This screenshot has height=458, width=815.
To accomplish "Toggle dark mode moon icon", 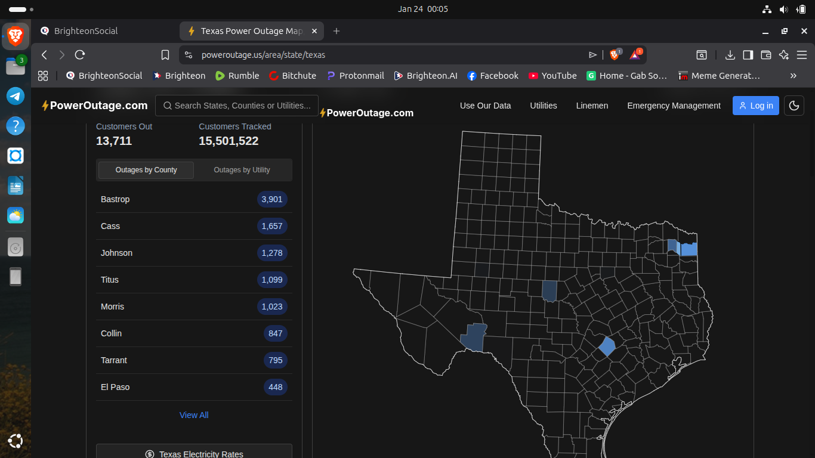I will click(794, 106).
